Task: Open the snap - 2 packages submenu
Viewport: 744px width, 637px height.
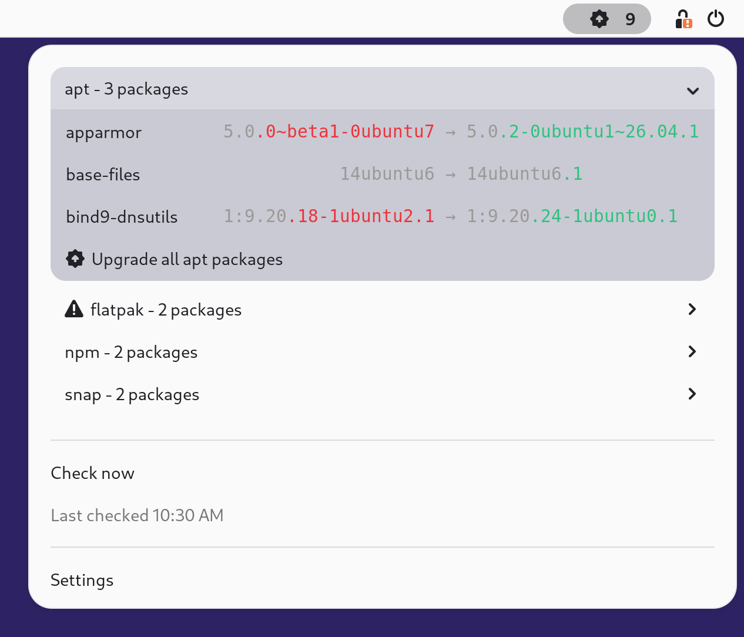Action: (383, 394)
